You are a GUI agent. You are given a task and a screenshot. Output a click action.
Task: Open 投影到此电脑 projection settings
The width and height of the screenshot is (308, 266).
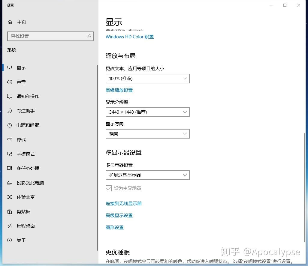point(9,183)
